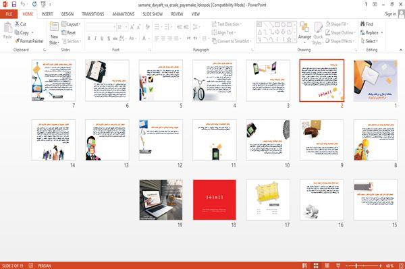The image size is (405, 269).
Task: Open Normal view from the status bar
Action: point(305,266)
